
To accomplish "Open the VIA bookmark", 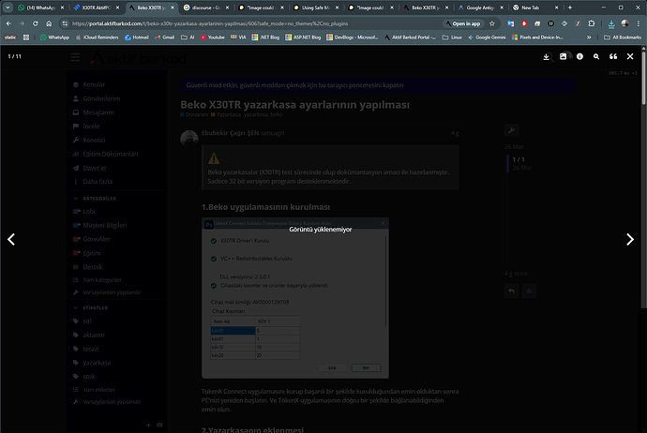I will coord(238,37).
